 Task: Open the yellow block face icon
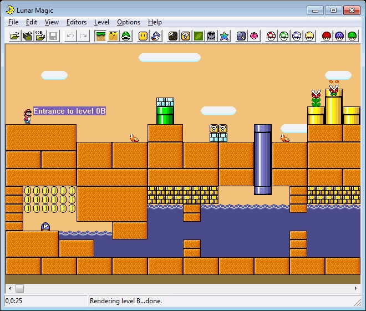coord(143,36)
